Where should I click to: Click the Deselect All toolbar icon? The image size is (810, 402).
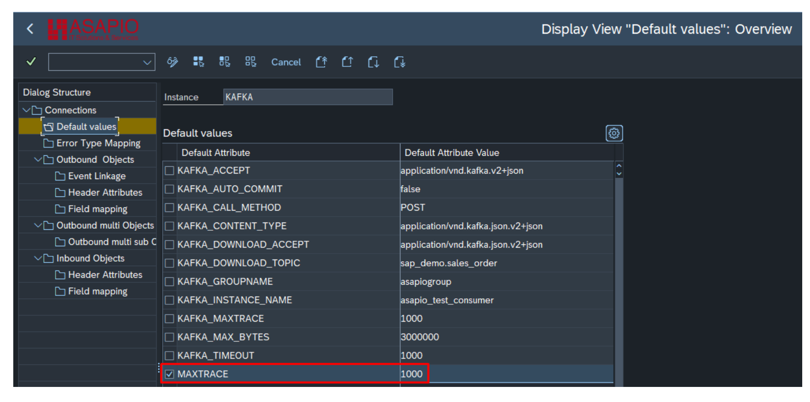[x=251, y=62]
